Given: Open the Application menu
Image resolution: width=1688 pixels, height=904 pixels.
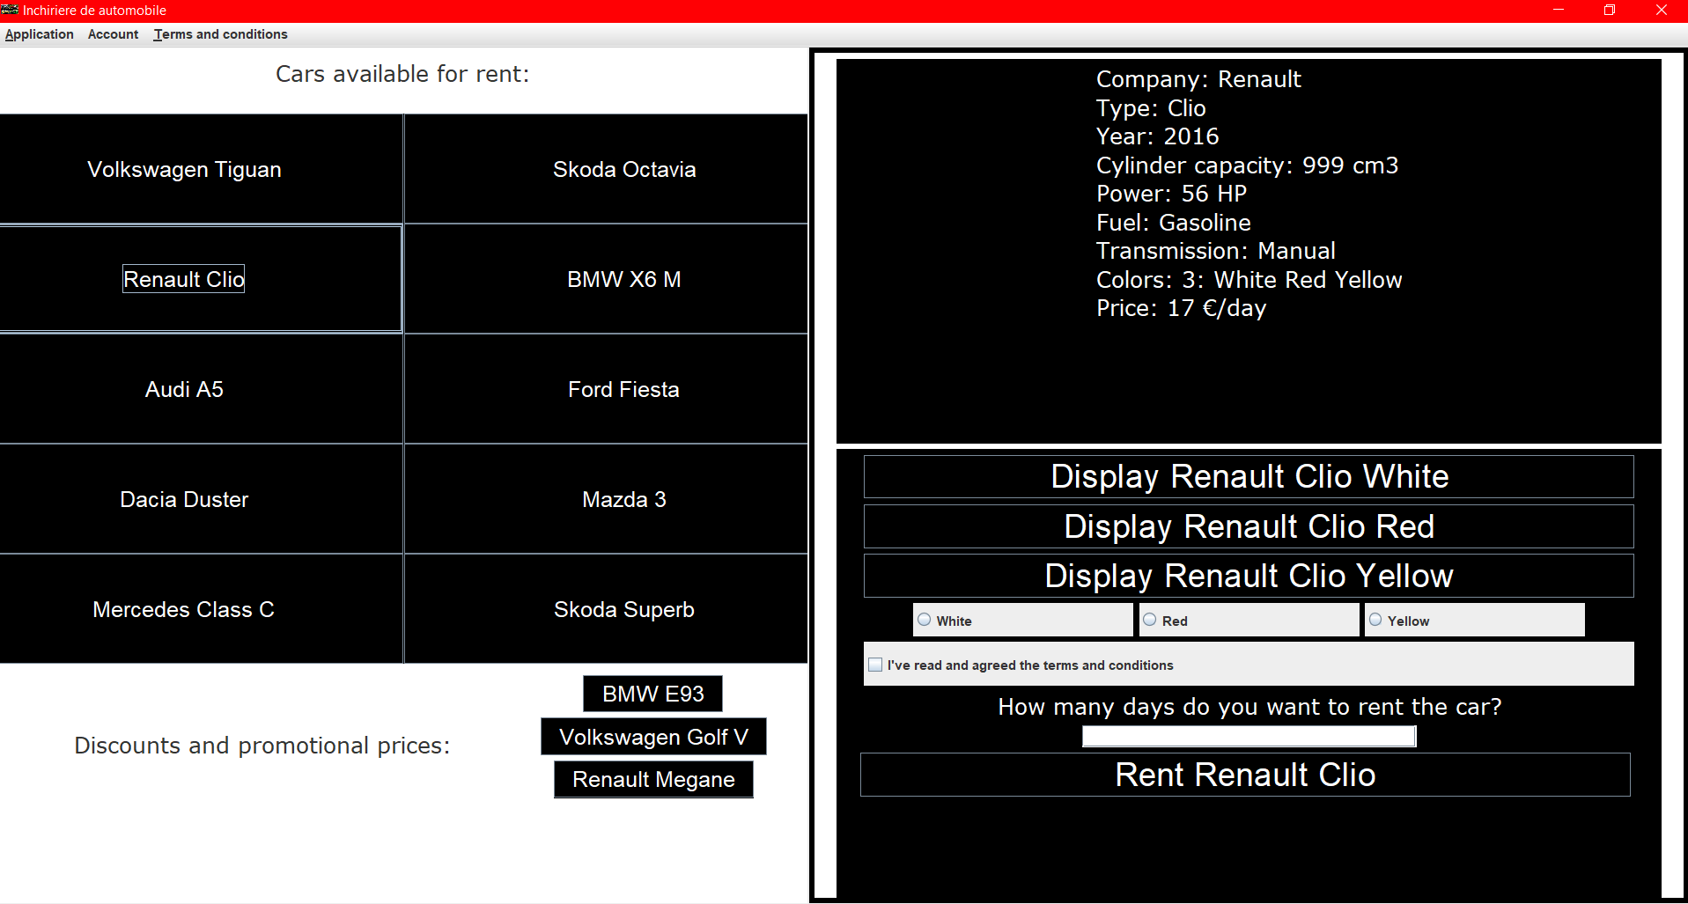Looking at the screenshot, I should (x=40, y=34).
